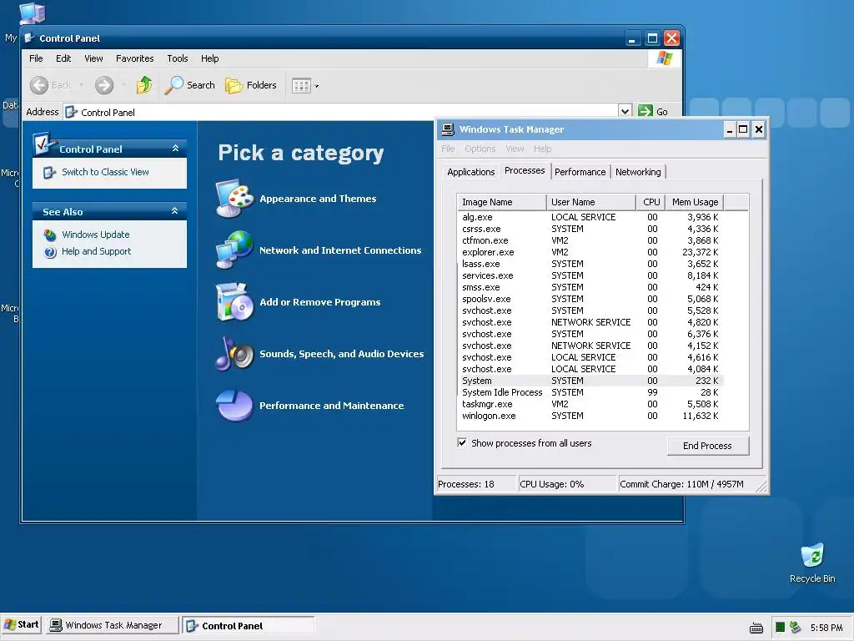Sort by Image Name column header
Image resolution: width=854 pixels, height=641 pixels.
click(x=501, y=202)
